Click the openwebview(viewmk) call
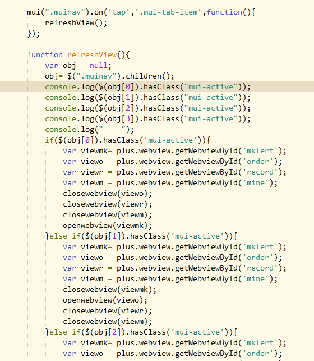 (x=107, y=225)
